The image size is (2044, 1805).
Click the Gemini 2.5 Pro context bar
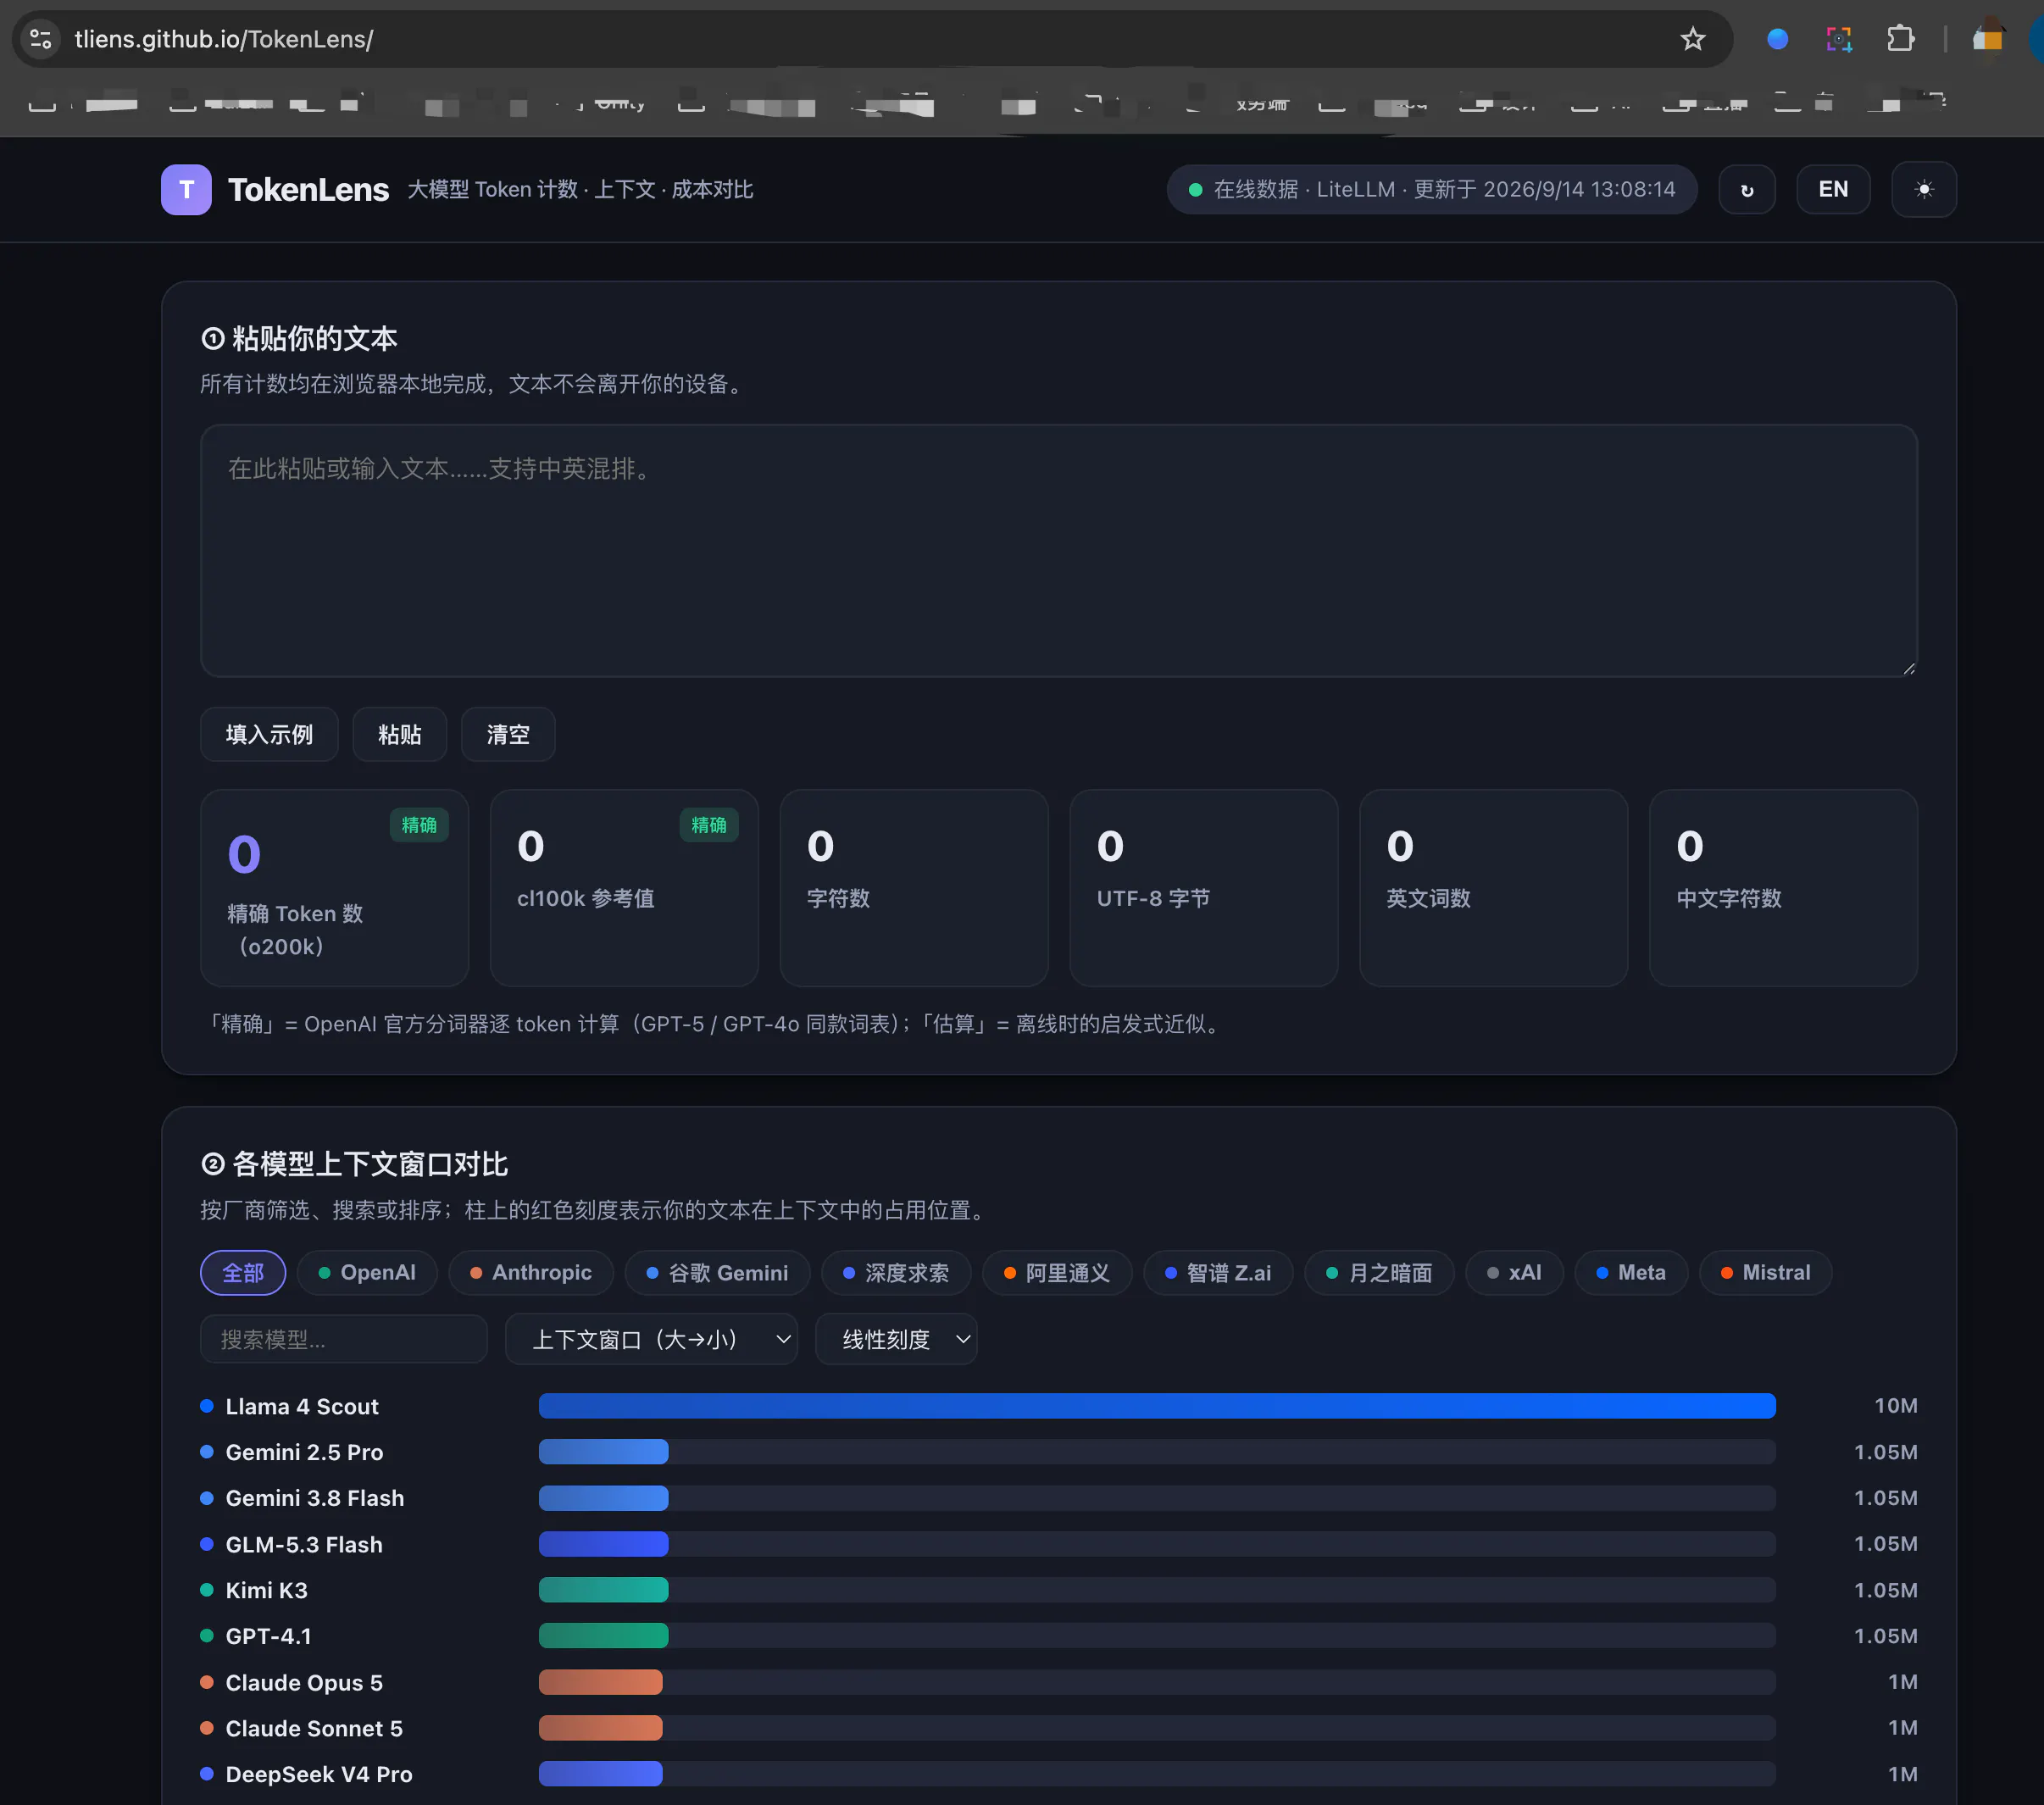(1157, 1452)
